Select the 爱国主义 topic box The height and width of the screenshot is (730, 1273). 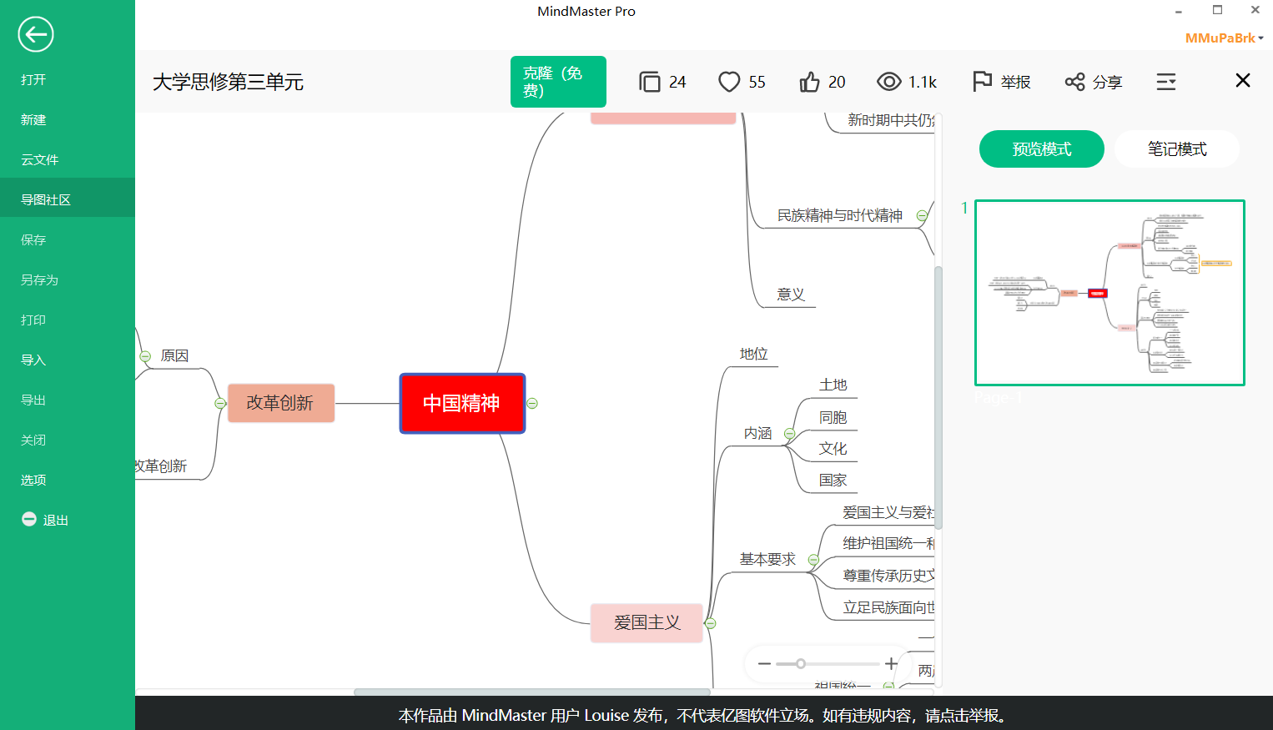(647, 623)
